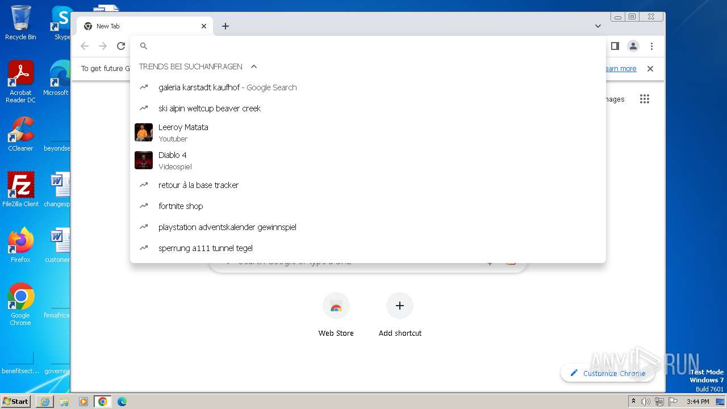Screen dimensions: 727x409
Task: Reload the page with the refresh icon
Action: pyautogui.click(x=121, y=46)
